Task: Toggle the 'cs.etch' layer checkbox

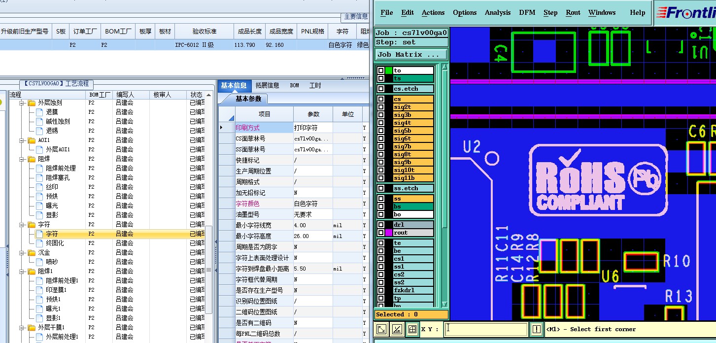Action: click(381, 89)
